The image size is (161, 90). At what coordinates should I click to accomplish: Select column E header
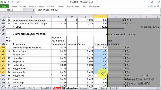coord(85,17)
